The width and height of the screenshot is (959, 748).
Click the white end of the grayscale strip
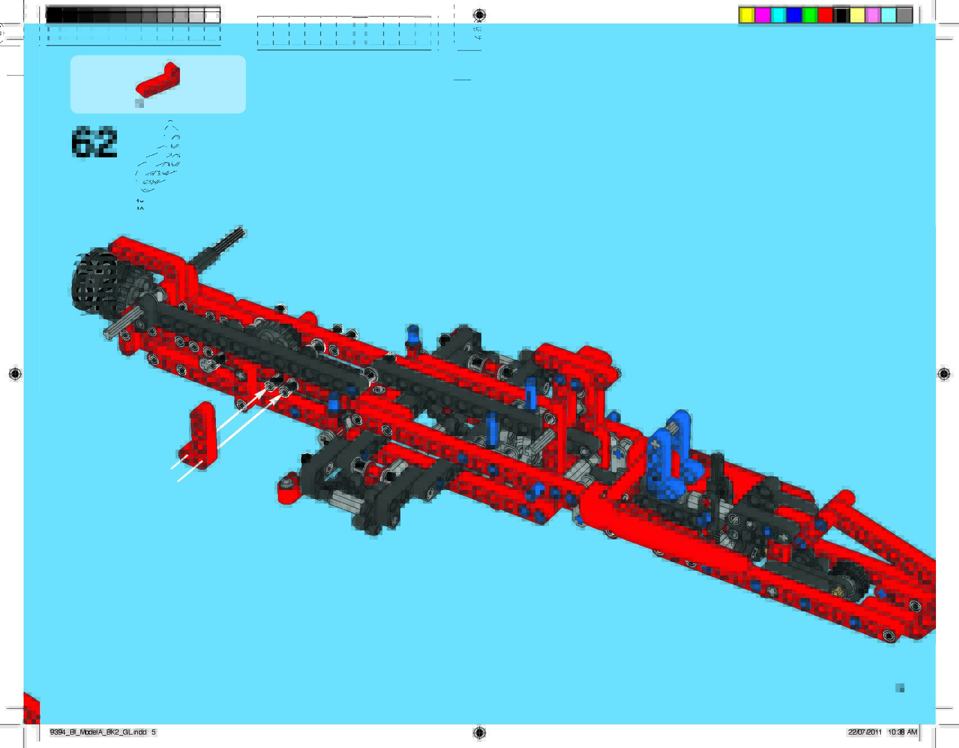click(x=213, y=16)
